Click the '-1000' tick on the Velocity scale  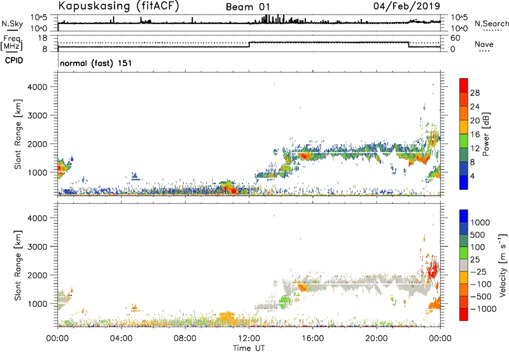click(x=484, y=309)
